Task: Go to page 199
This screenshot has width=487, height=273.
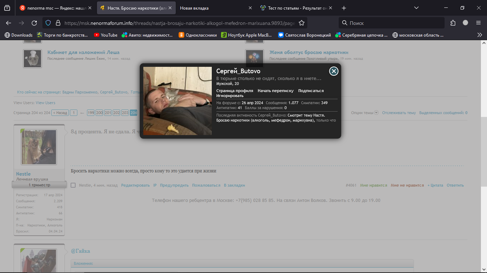Action: coord(91,113)
